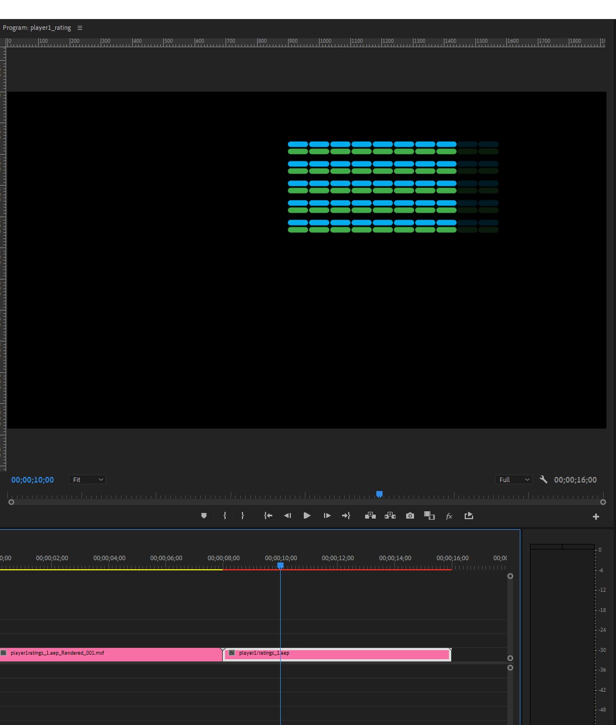Select the Mark Out icon
This screenshot has width=616, height=725.
pyautogui.click(x=242, y=515)
